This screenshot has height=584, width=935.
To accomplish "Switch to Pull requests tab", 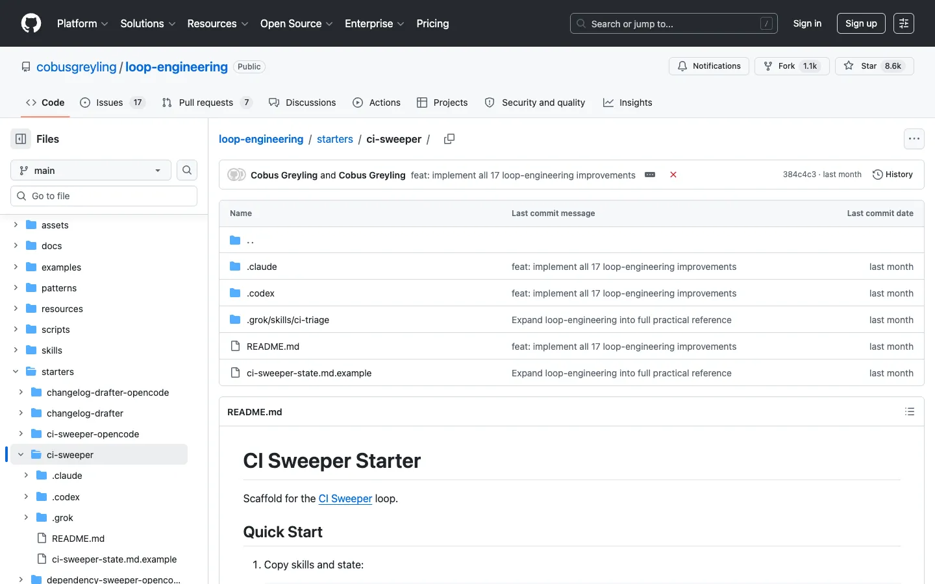I will pos(207,103).
